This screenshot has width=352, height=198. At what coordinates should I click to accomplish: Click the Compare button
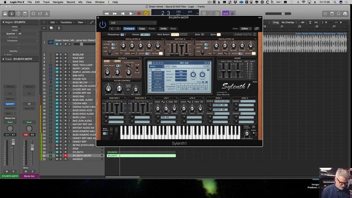[x=129, y=29]
